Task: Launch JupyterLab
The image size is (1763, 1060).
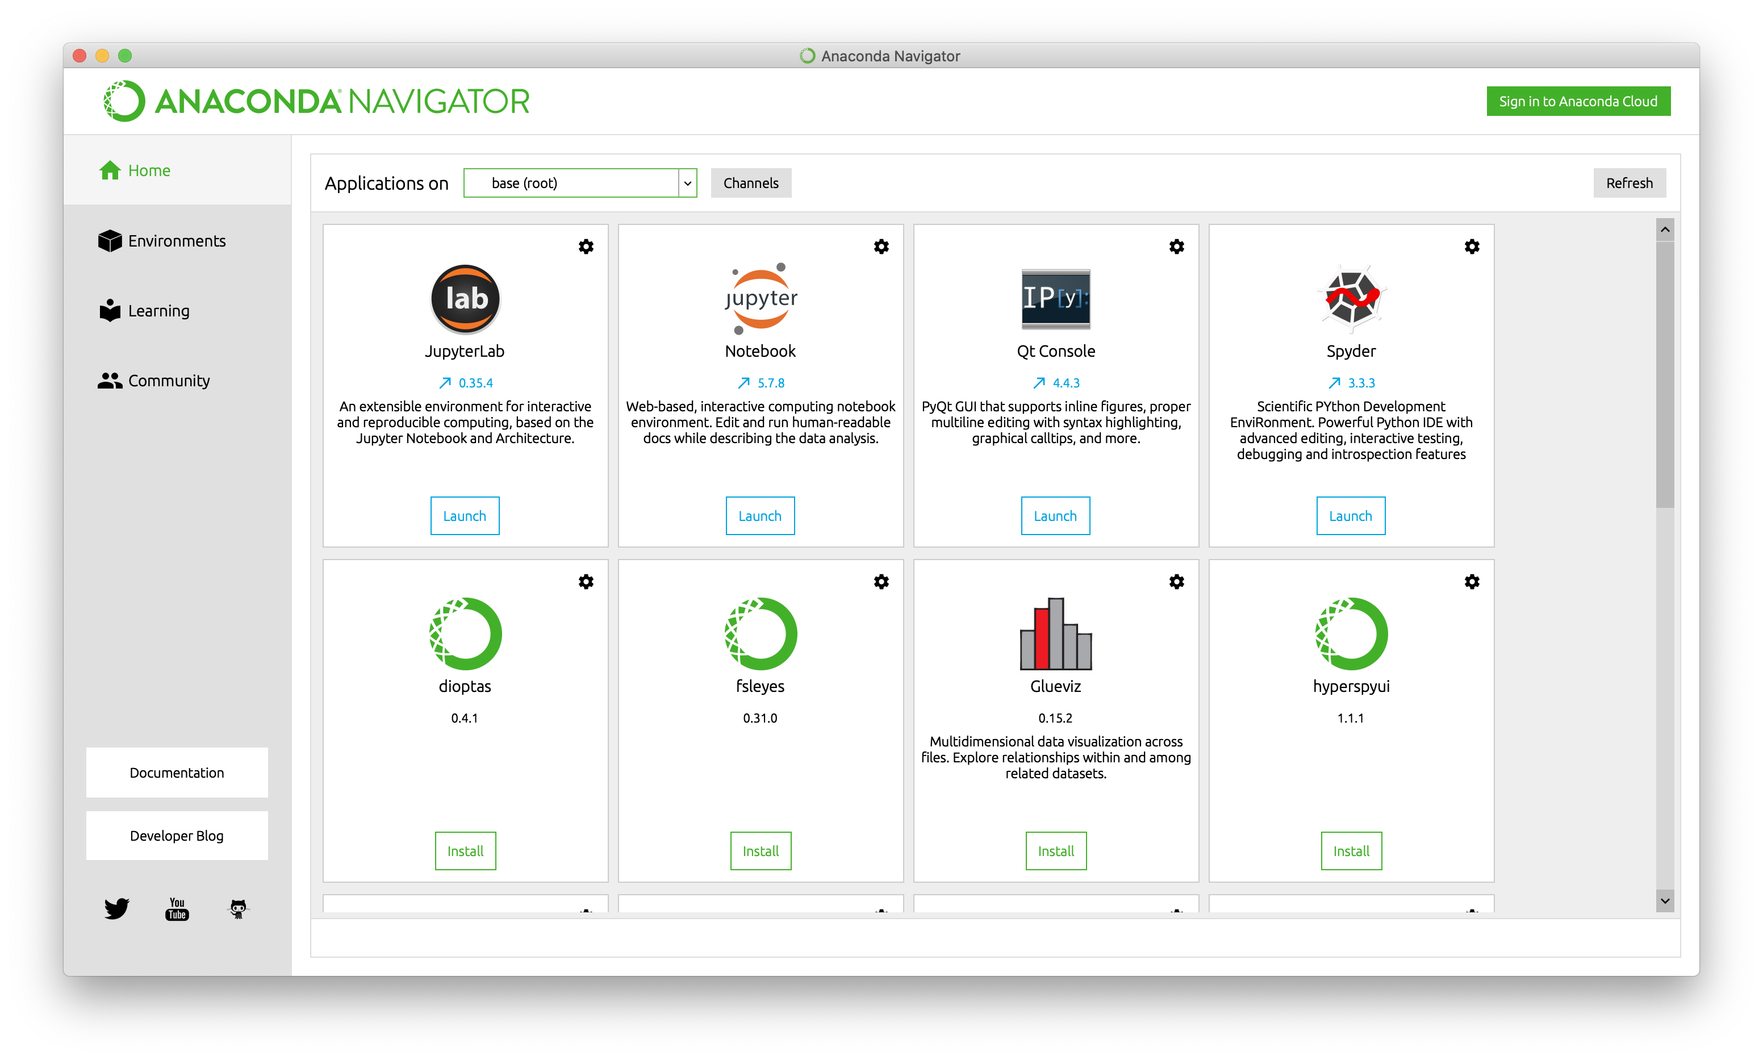Action: pos(464,516)
